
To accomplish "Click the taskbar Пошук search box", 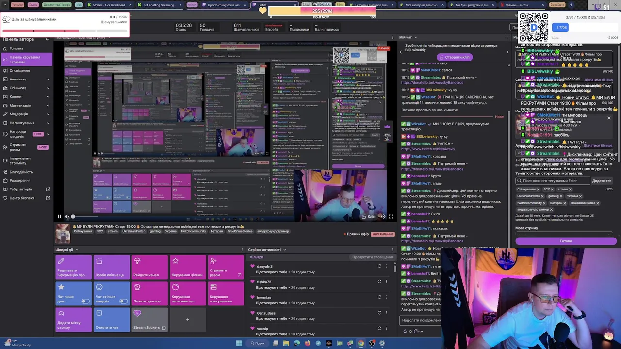I will point(258,343).
